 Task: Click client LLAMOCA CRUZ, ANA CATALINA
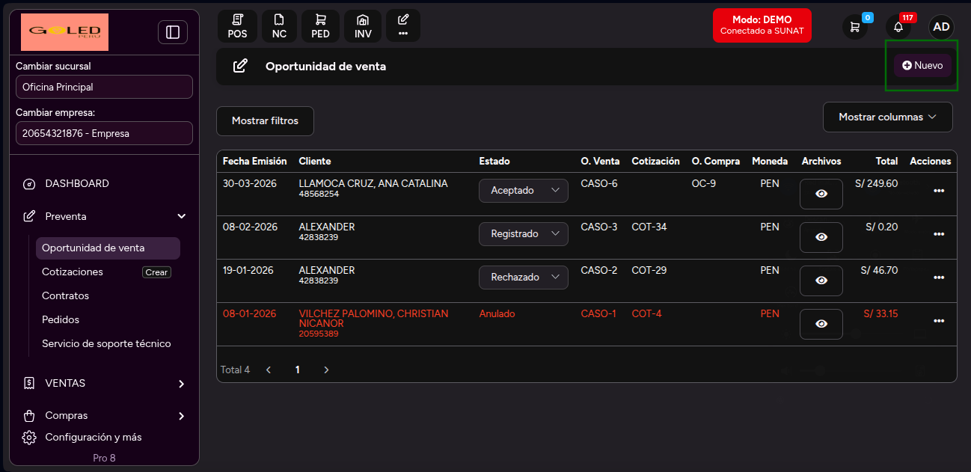(373, 184)
